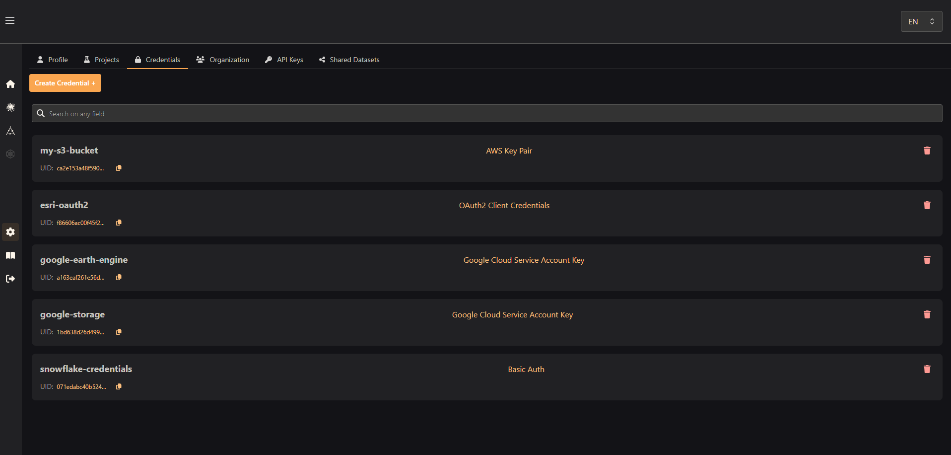
Task: Delete the google-storage credential
Action: pyautogui.click(x=927, y=314)
